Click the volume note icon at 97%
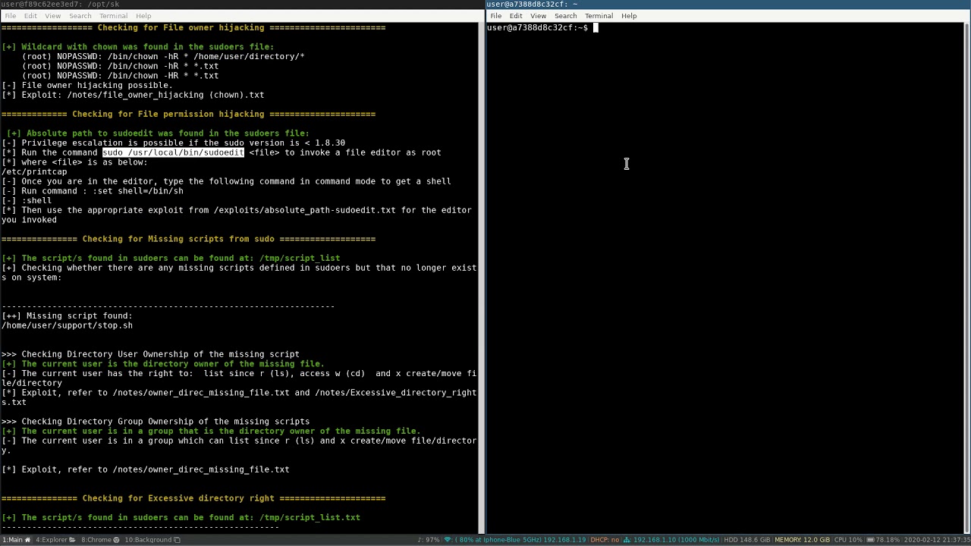 coord(420,540)
